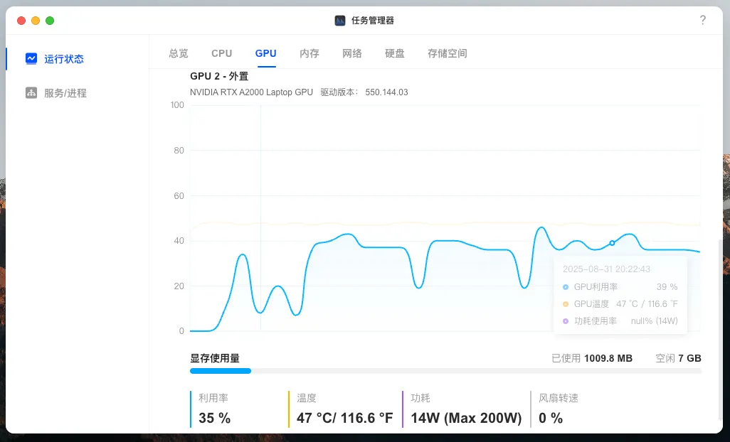Open the CPU tab
The image size is (730, 442).
(221, 53)
